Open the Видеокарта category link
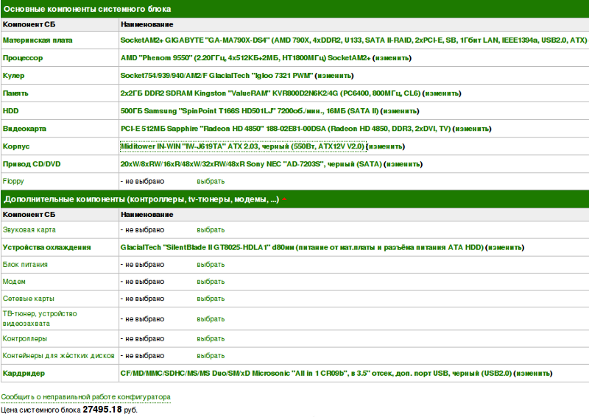The width and height of the screenshot is (589, 417). (x=24, y=129)
